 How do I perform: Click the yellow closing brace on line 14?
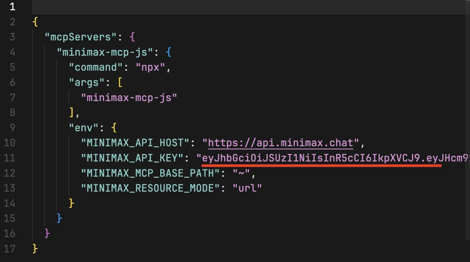71,203
